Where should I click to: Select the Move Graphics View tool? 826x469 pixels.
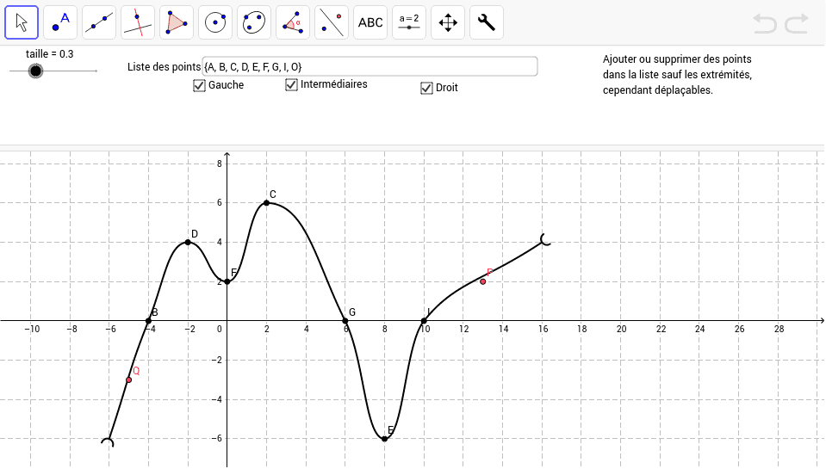coord(448,22)
